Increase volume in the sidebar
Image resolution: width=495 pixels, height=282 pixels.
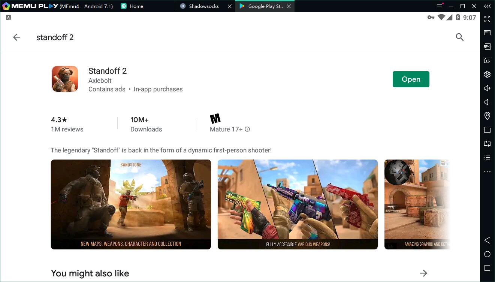point(487,88)
